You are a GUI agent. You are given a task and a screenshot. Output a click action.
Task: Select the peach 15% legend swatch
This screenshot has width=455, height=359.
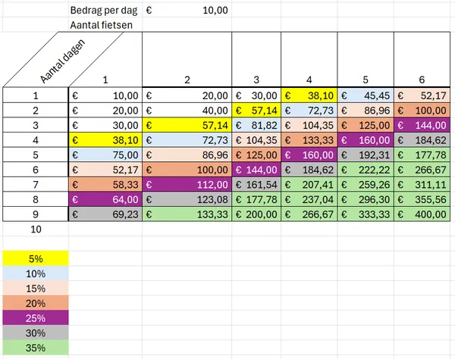click(36, 289)
